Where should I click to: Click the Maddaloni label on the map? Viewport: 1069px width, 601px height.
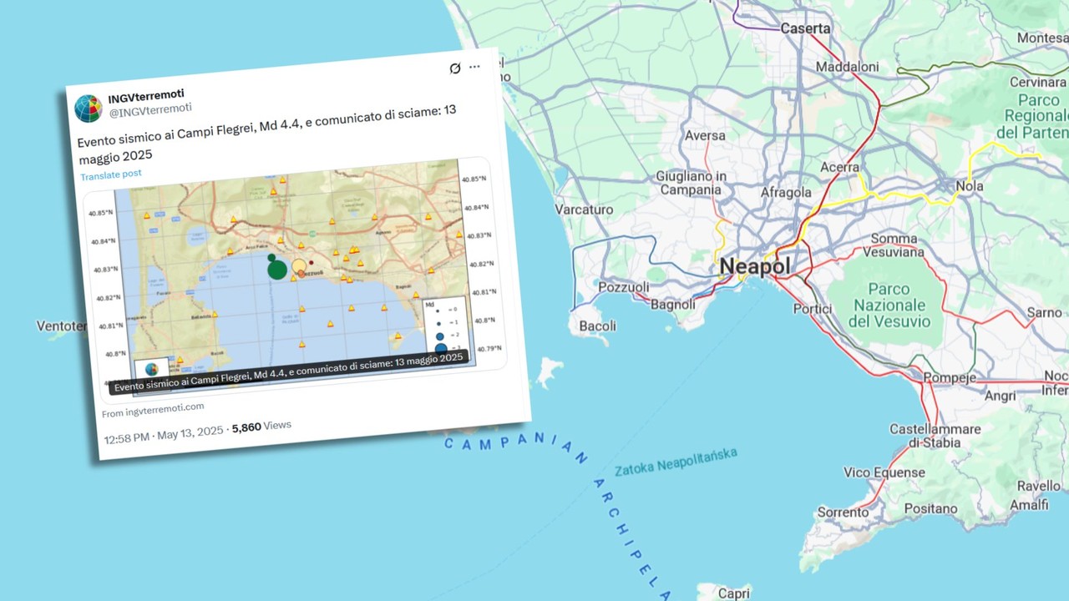847,67
